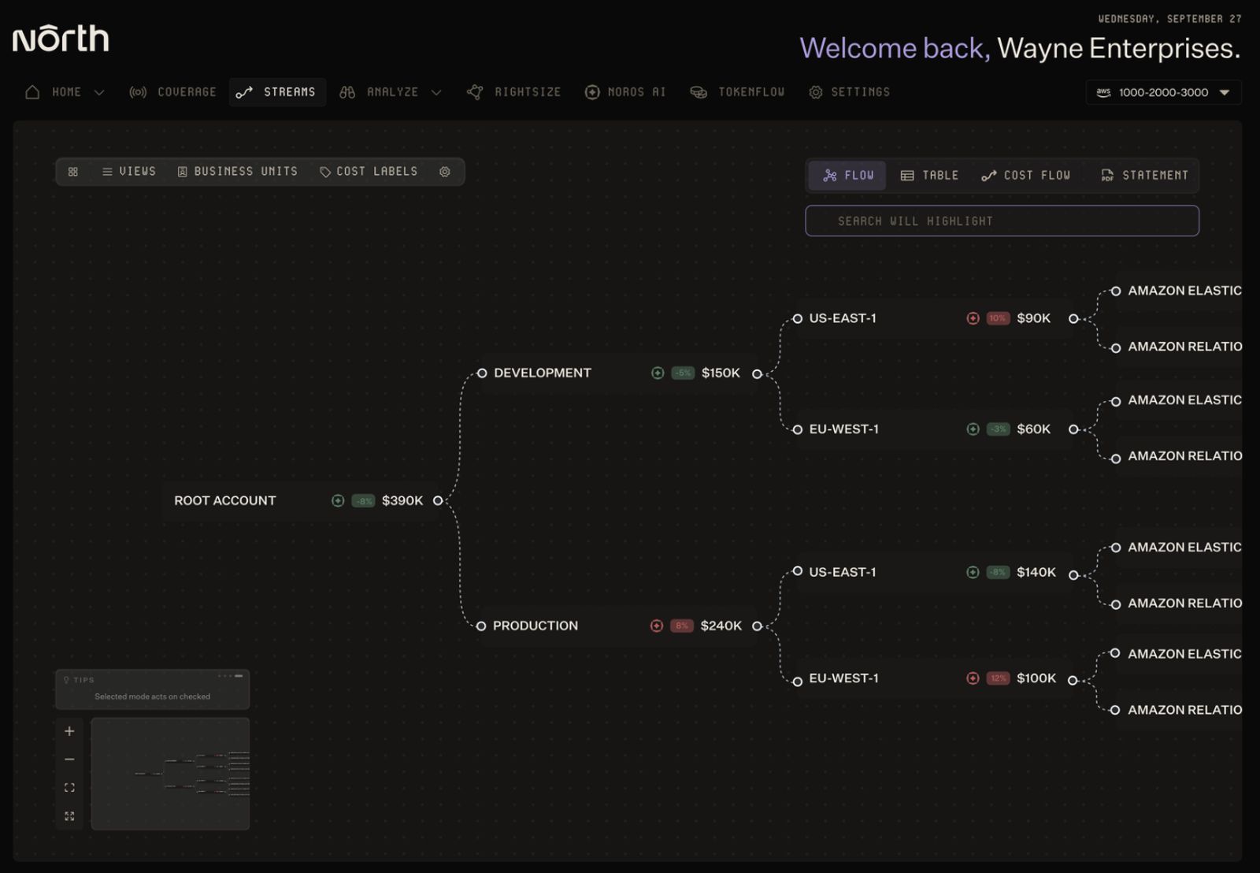This screenshot has height=873, width=1260.
Task: Click the grid layout icon in toolbar
Action: coord(73,172)
